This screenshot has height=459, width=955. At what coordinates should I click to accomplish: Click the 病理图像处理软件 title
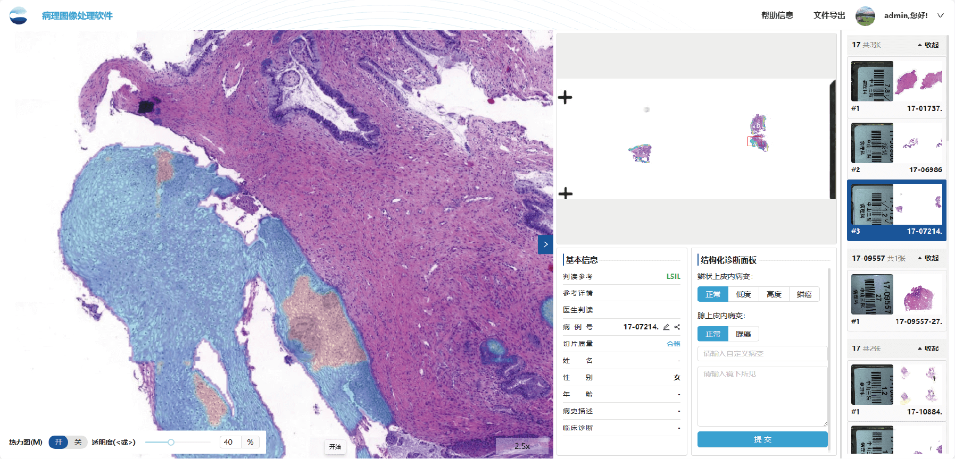click(77, 15)
